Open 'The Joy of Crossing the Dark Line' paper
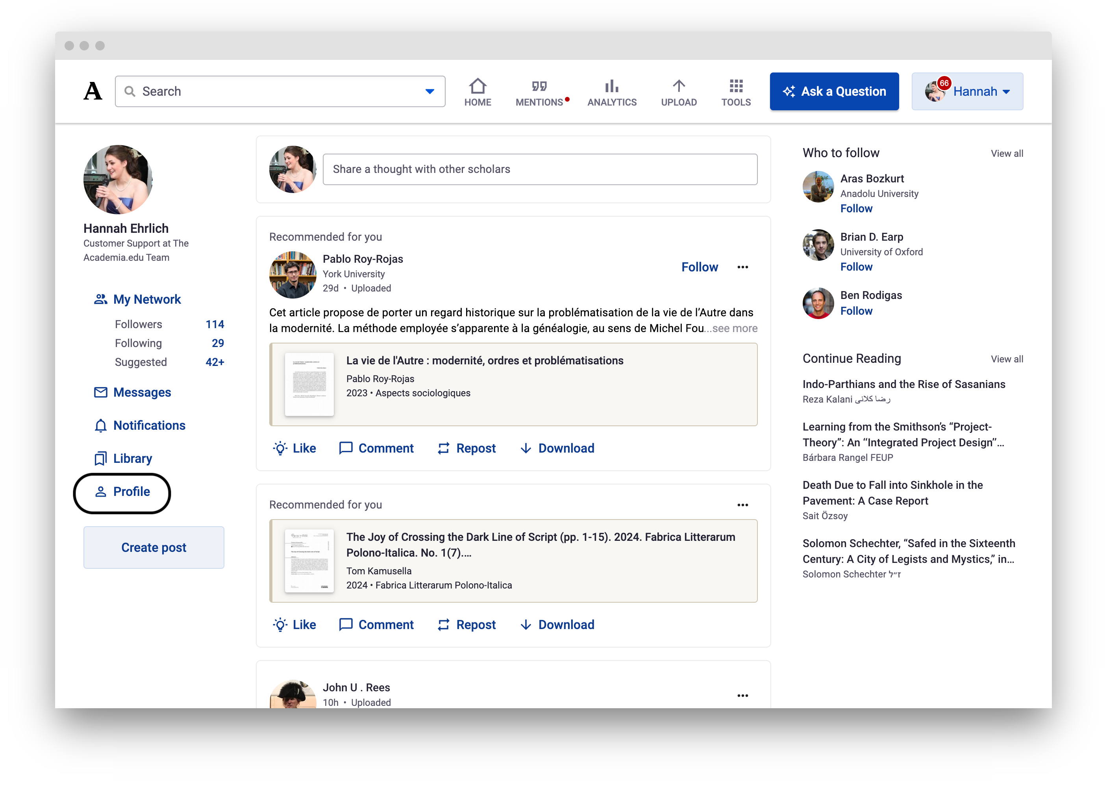 click(x=541, y=545)
